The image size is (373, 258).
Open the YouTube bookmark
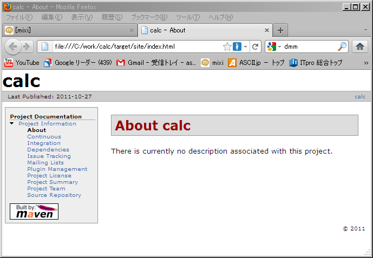tap(22, 63)
